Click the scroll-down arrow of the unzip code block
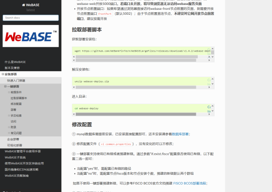This screenshot has height=192, width=272. (212, 84)
